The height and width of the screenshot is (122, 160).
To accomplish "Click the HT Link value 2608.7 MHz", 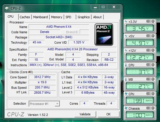I will pos(42,93).
